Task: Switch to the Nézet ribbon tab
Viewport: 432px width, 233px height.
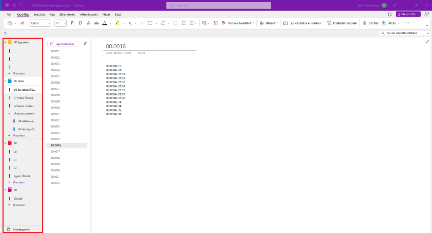Action: [106, 14]
